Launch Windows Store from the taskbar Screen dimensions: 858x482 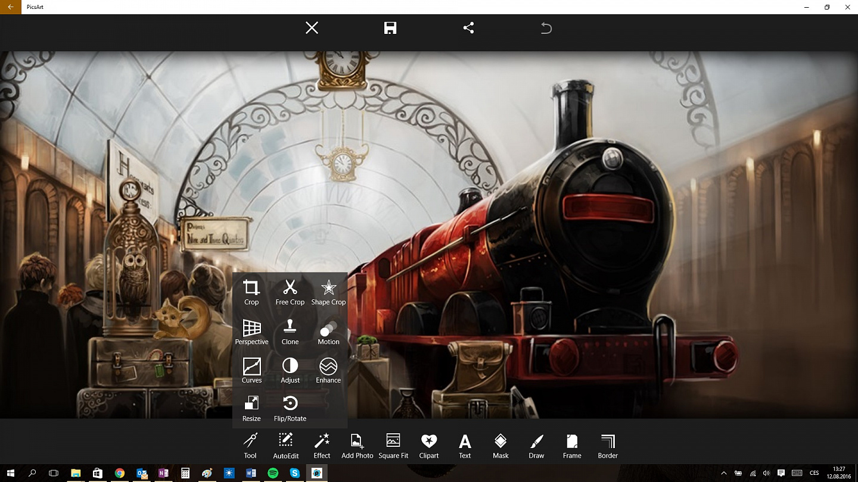tap(98, 474)
